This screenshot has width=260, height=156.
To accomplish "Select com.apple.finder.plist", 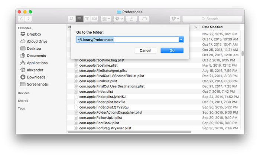I will [96, 92].
